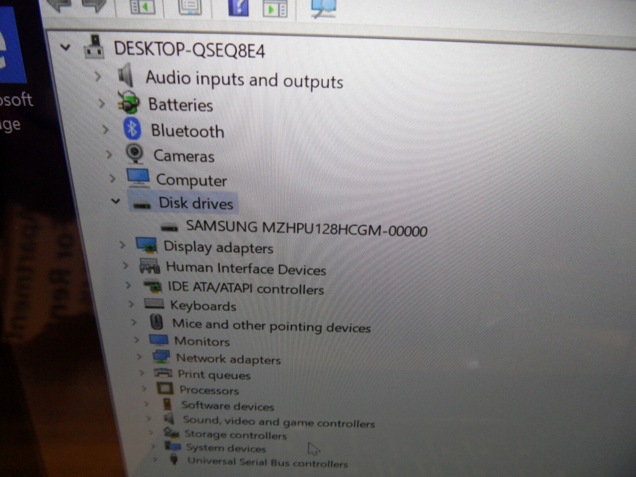Image resolution: width=636 pixels, height=477 pixels.
Task: Expand the Software devices category
Action: coord(147,404)
